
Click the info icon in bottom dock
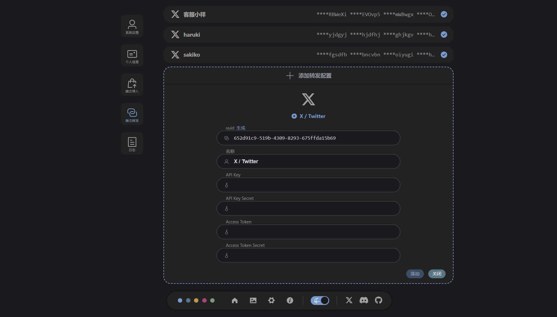pos(290,300)
